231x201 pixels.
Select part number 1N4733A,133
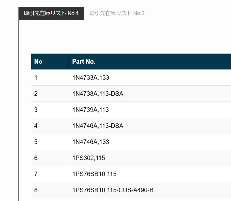pyautogui.click(x=91, y=78)
